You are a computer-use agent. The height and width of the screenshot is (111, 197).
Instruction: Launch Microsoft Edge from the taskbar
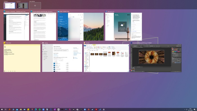(x=36, y=110)
